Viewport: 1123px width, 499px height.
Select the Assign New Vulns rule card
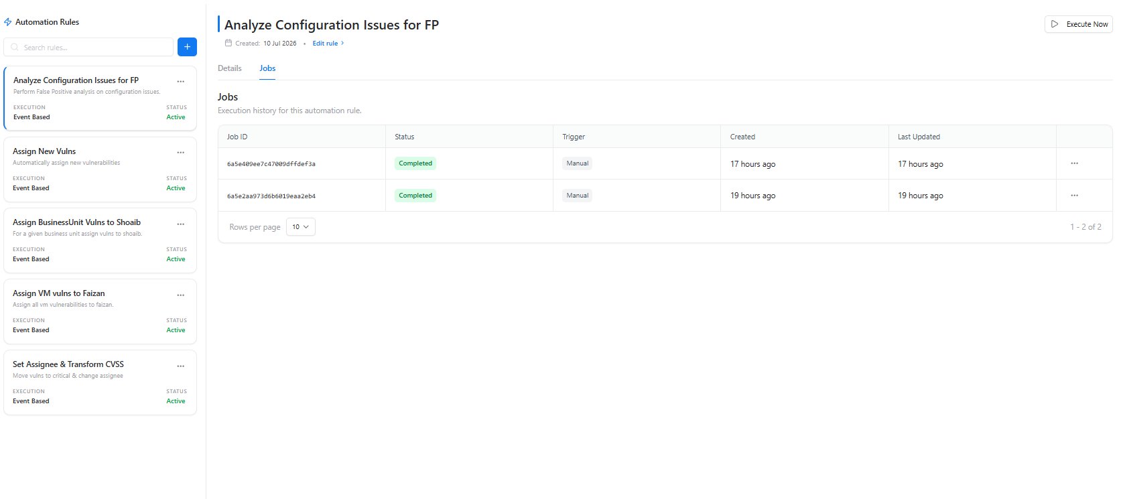click(x=101, y=169)
